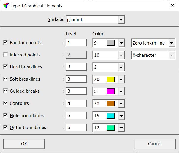179x153 pixels.
Task: Click the Outer boundaries label text
Action: pyautogui.click(x=28, y=127)
